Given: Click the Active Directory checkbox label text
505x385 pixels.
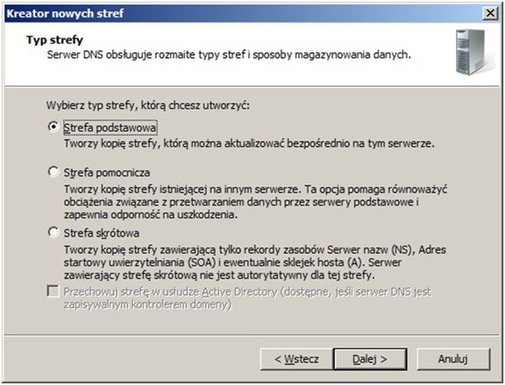Looking at the screenshot, I should [247, 297].
